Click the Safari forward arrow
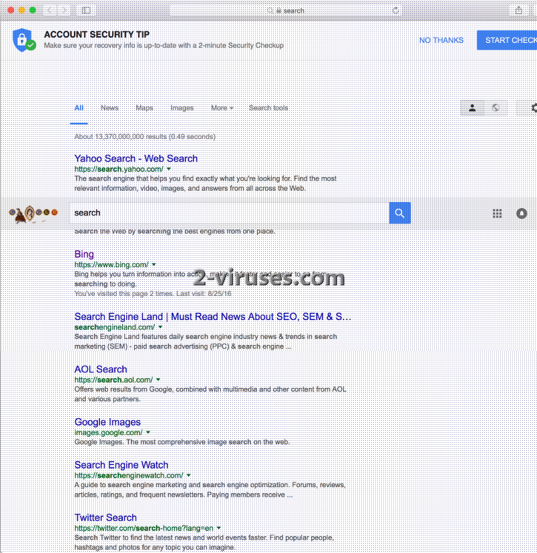Viewport: 537px width, 553px height. (64, 11)
